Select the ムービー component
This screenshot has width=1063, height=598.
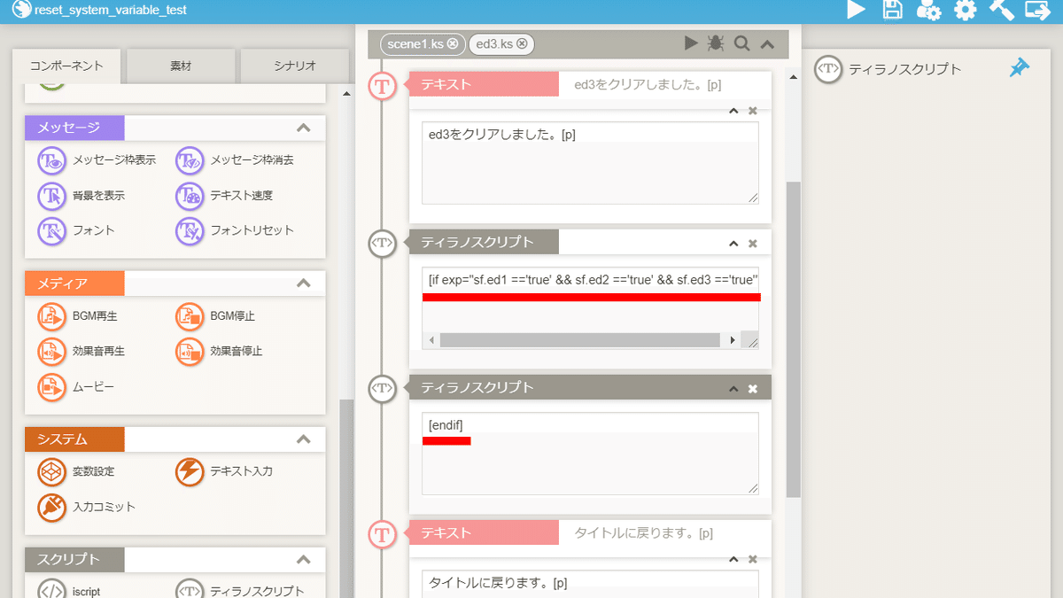(76, 387)
